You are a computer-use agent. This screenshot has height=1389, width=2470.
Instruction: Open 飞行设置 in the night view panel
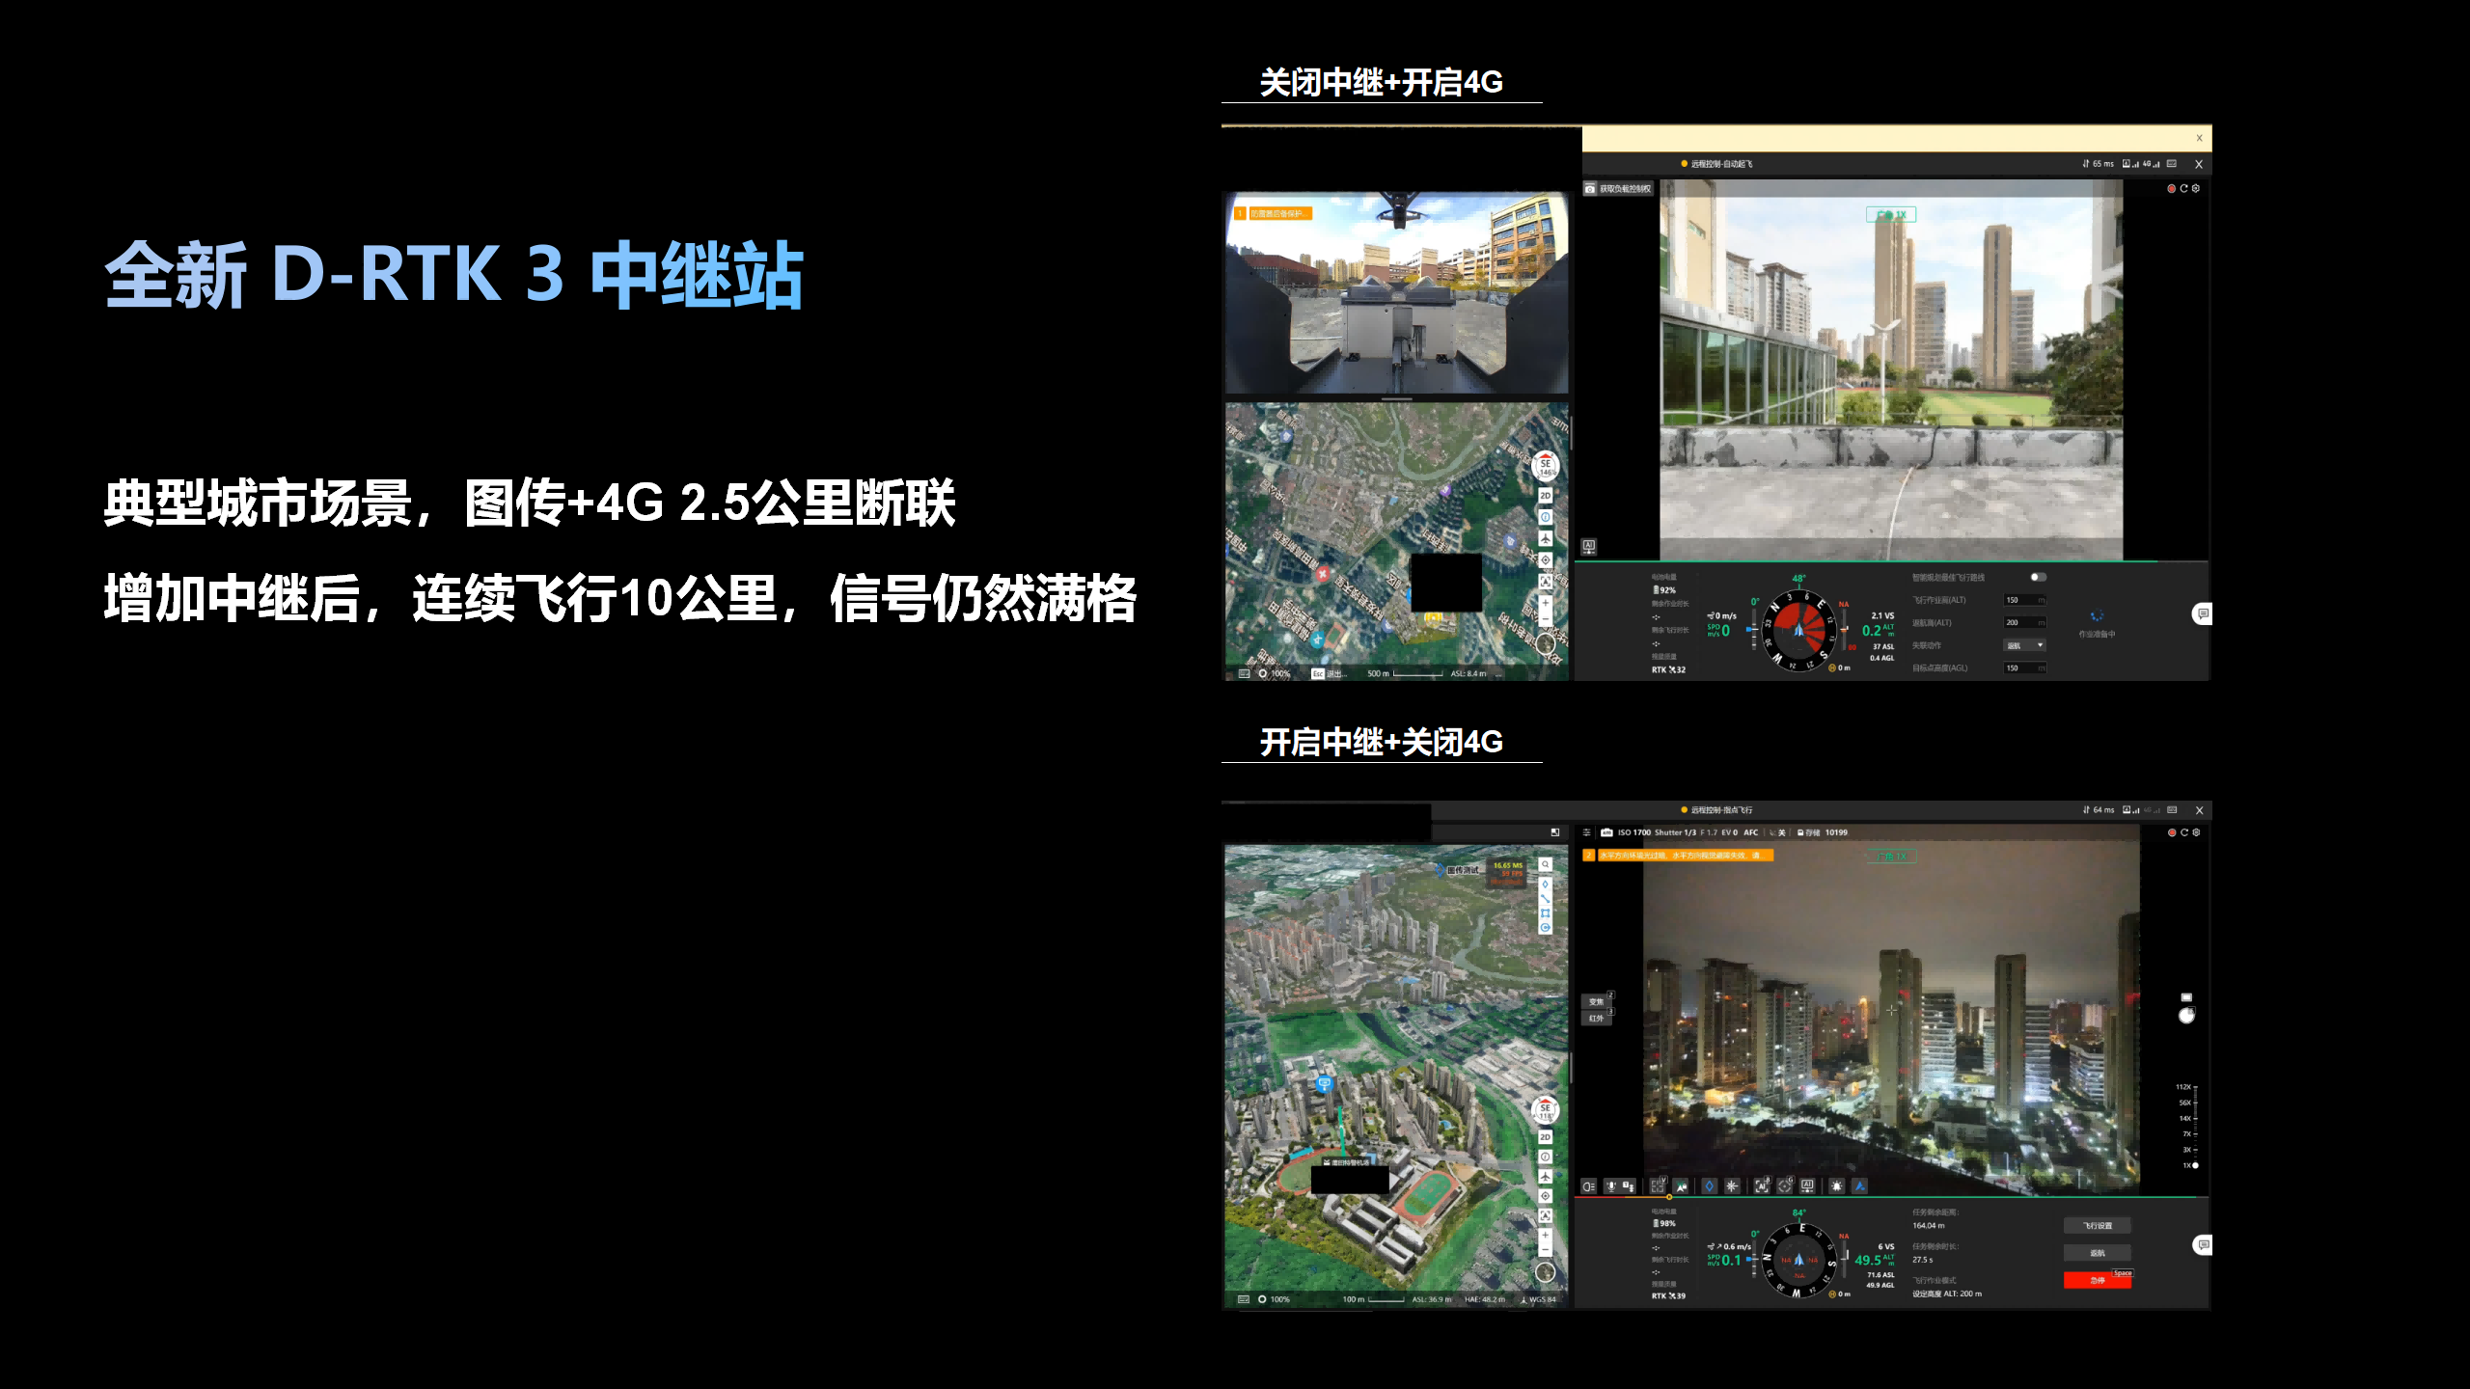click(2097, 1226)
